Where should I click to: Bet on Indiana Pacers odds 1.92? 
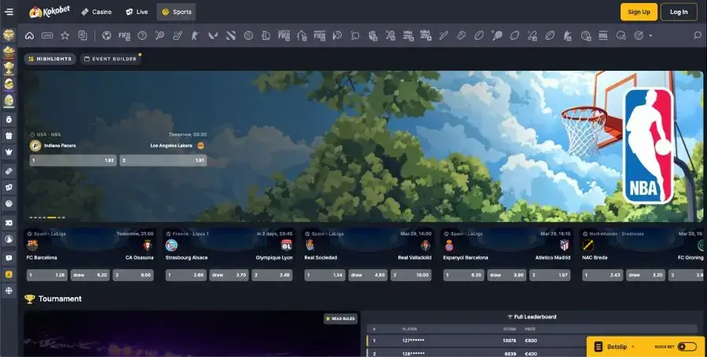(x=73, y=160)
